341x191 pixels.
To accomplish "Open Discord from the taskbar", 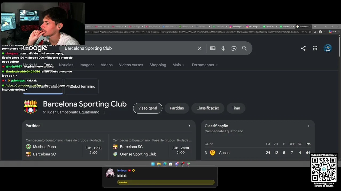I will (x=176, y=164).
